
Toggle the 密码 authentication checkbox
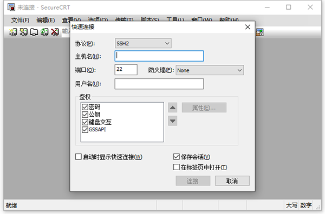point(85,107)
